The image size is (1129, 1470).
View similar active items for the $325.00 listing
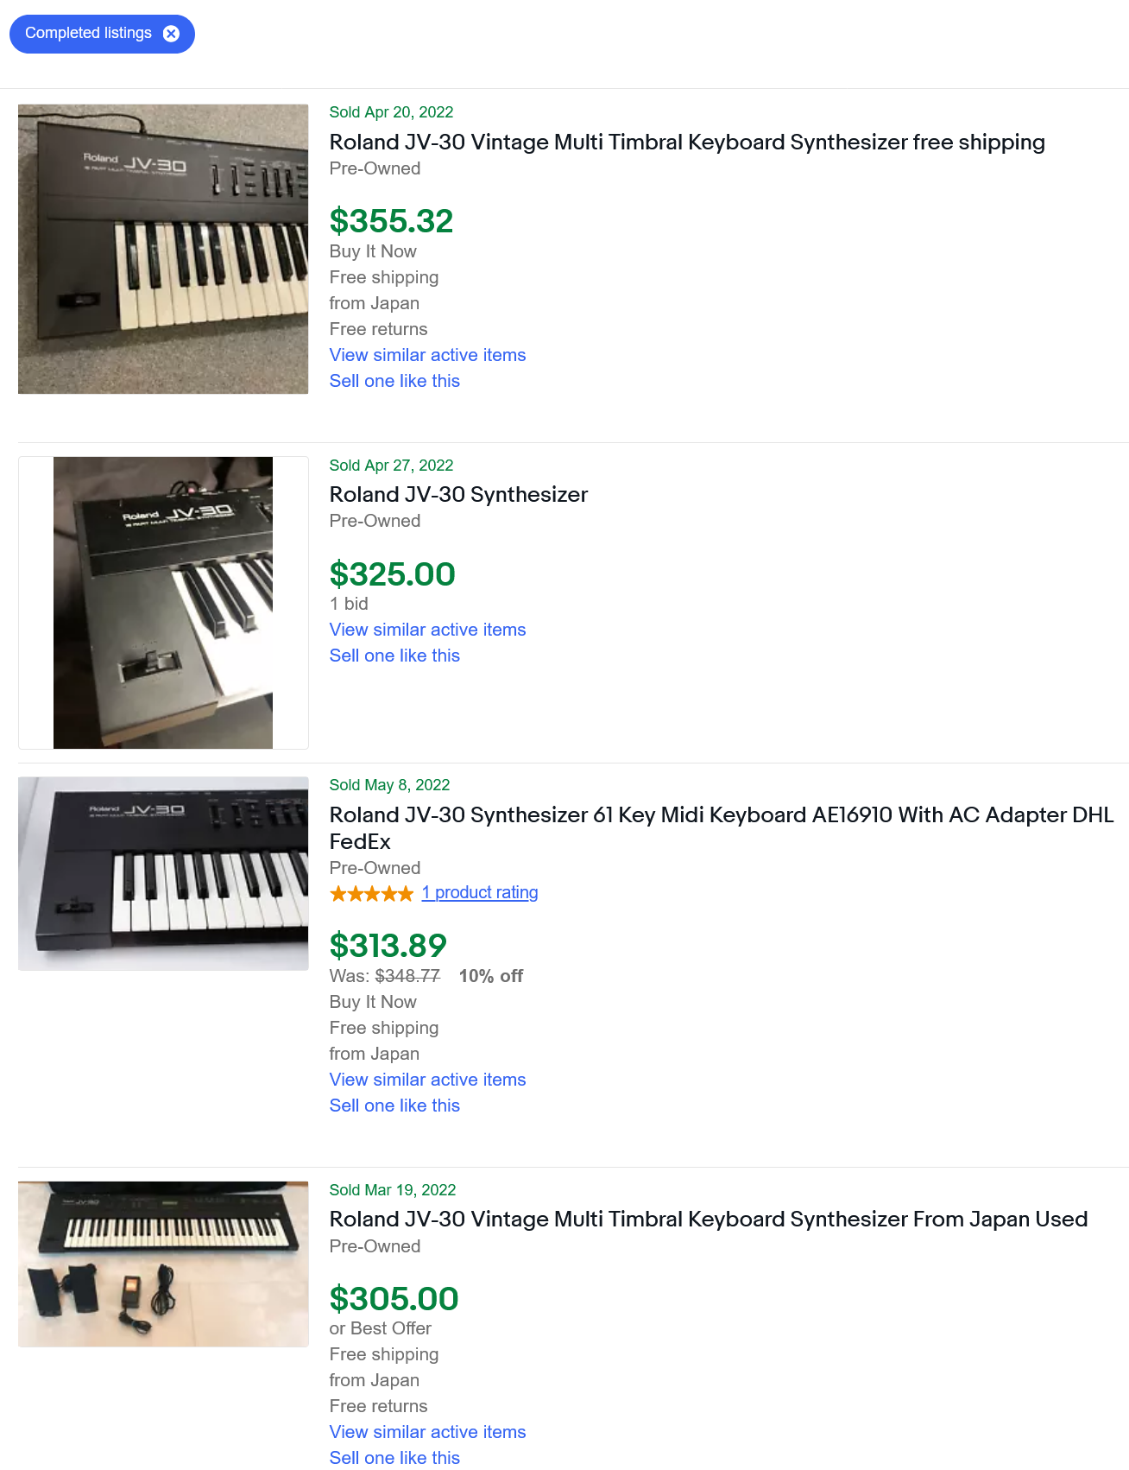427,630
